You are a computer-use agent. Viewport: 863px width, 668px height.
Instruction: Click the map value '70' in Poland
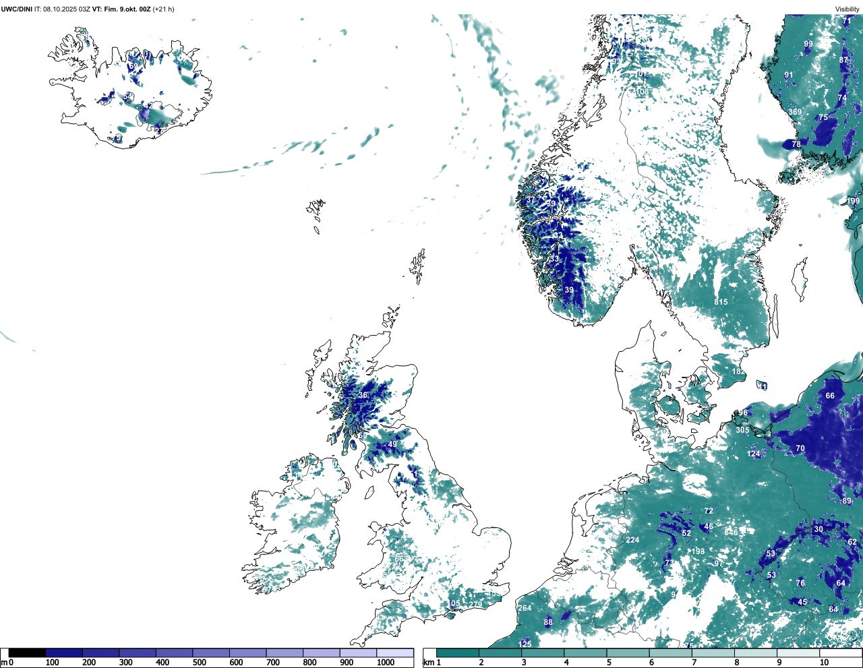[800, 448]
